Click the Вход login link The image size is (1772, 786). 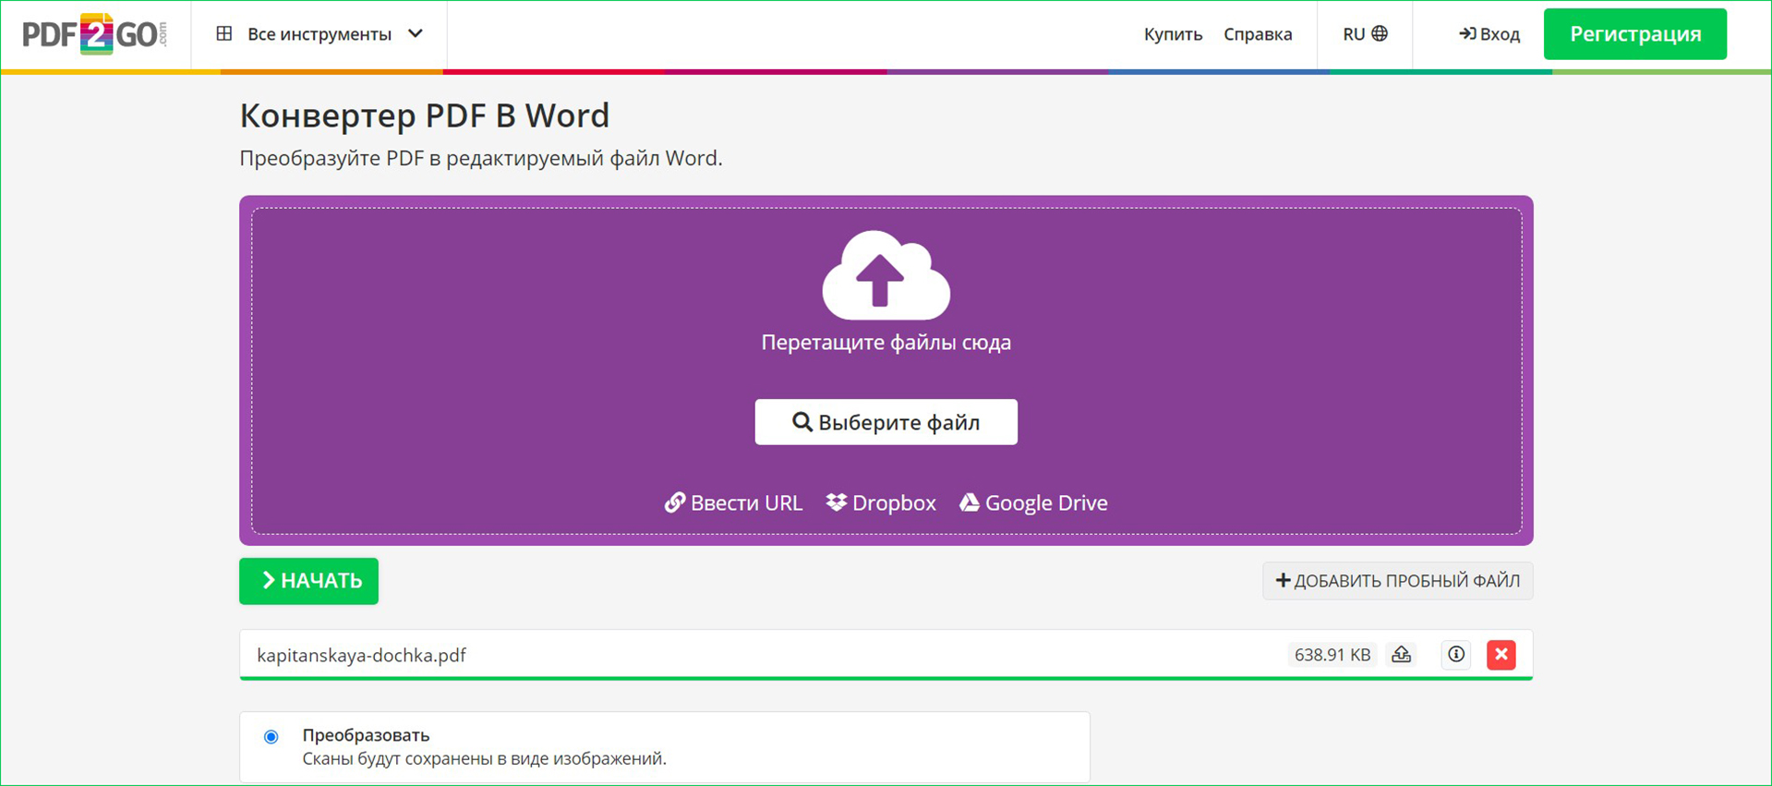(x=1489, y=34)
